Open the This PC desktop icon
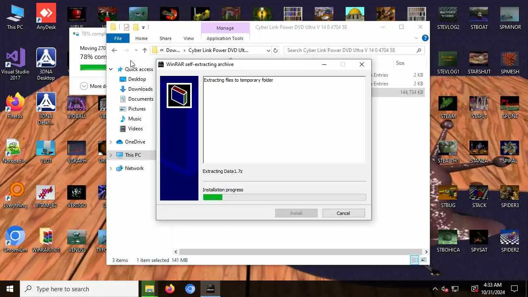 click(15, 17)
